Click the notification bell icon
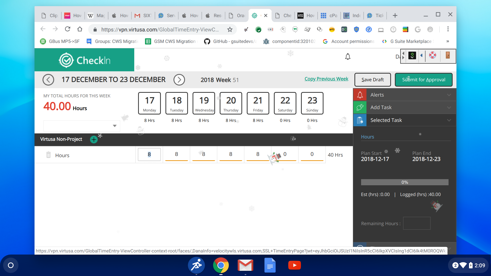The width and height of the screenshot is (491, 276). click(348, 56)
